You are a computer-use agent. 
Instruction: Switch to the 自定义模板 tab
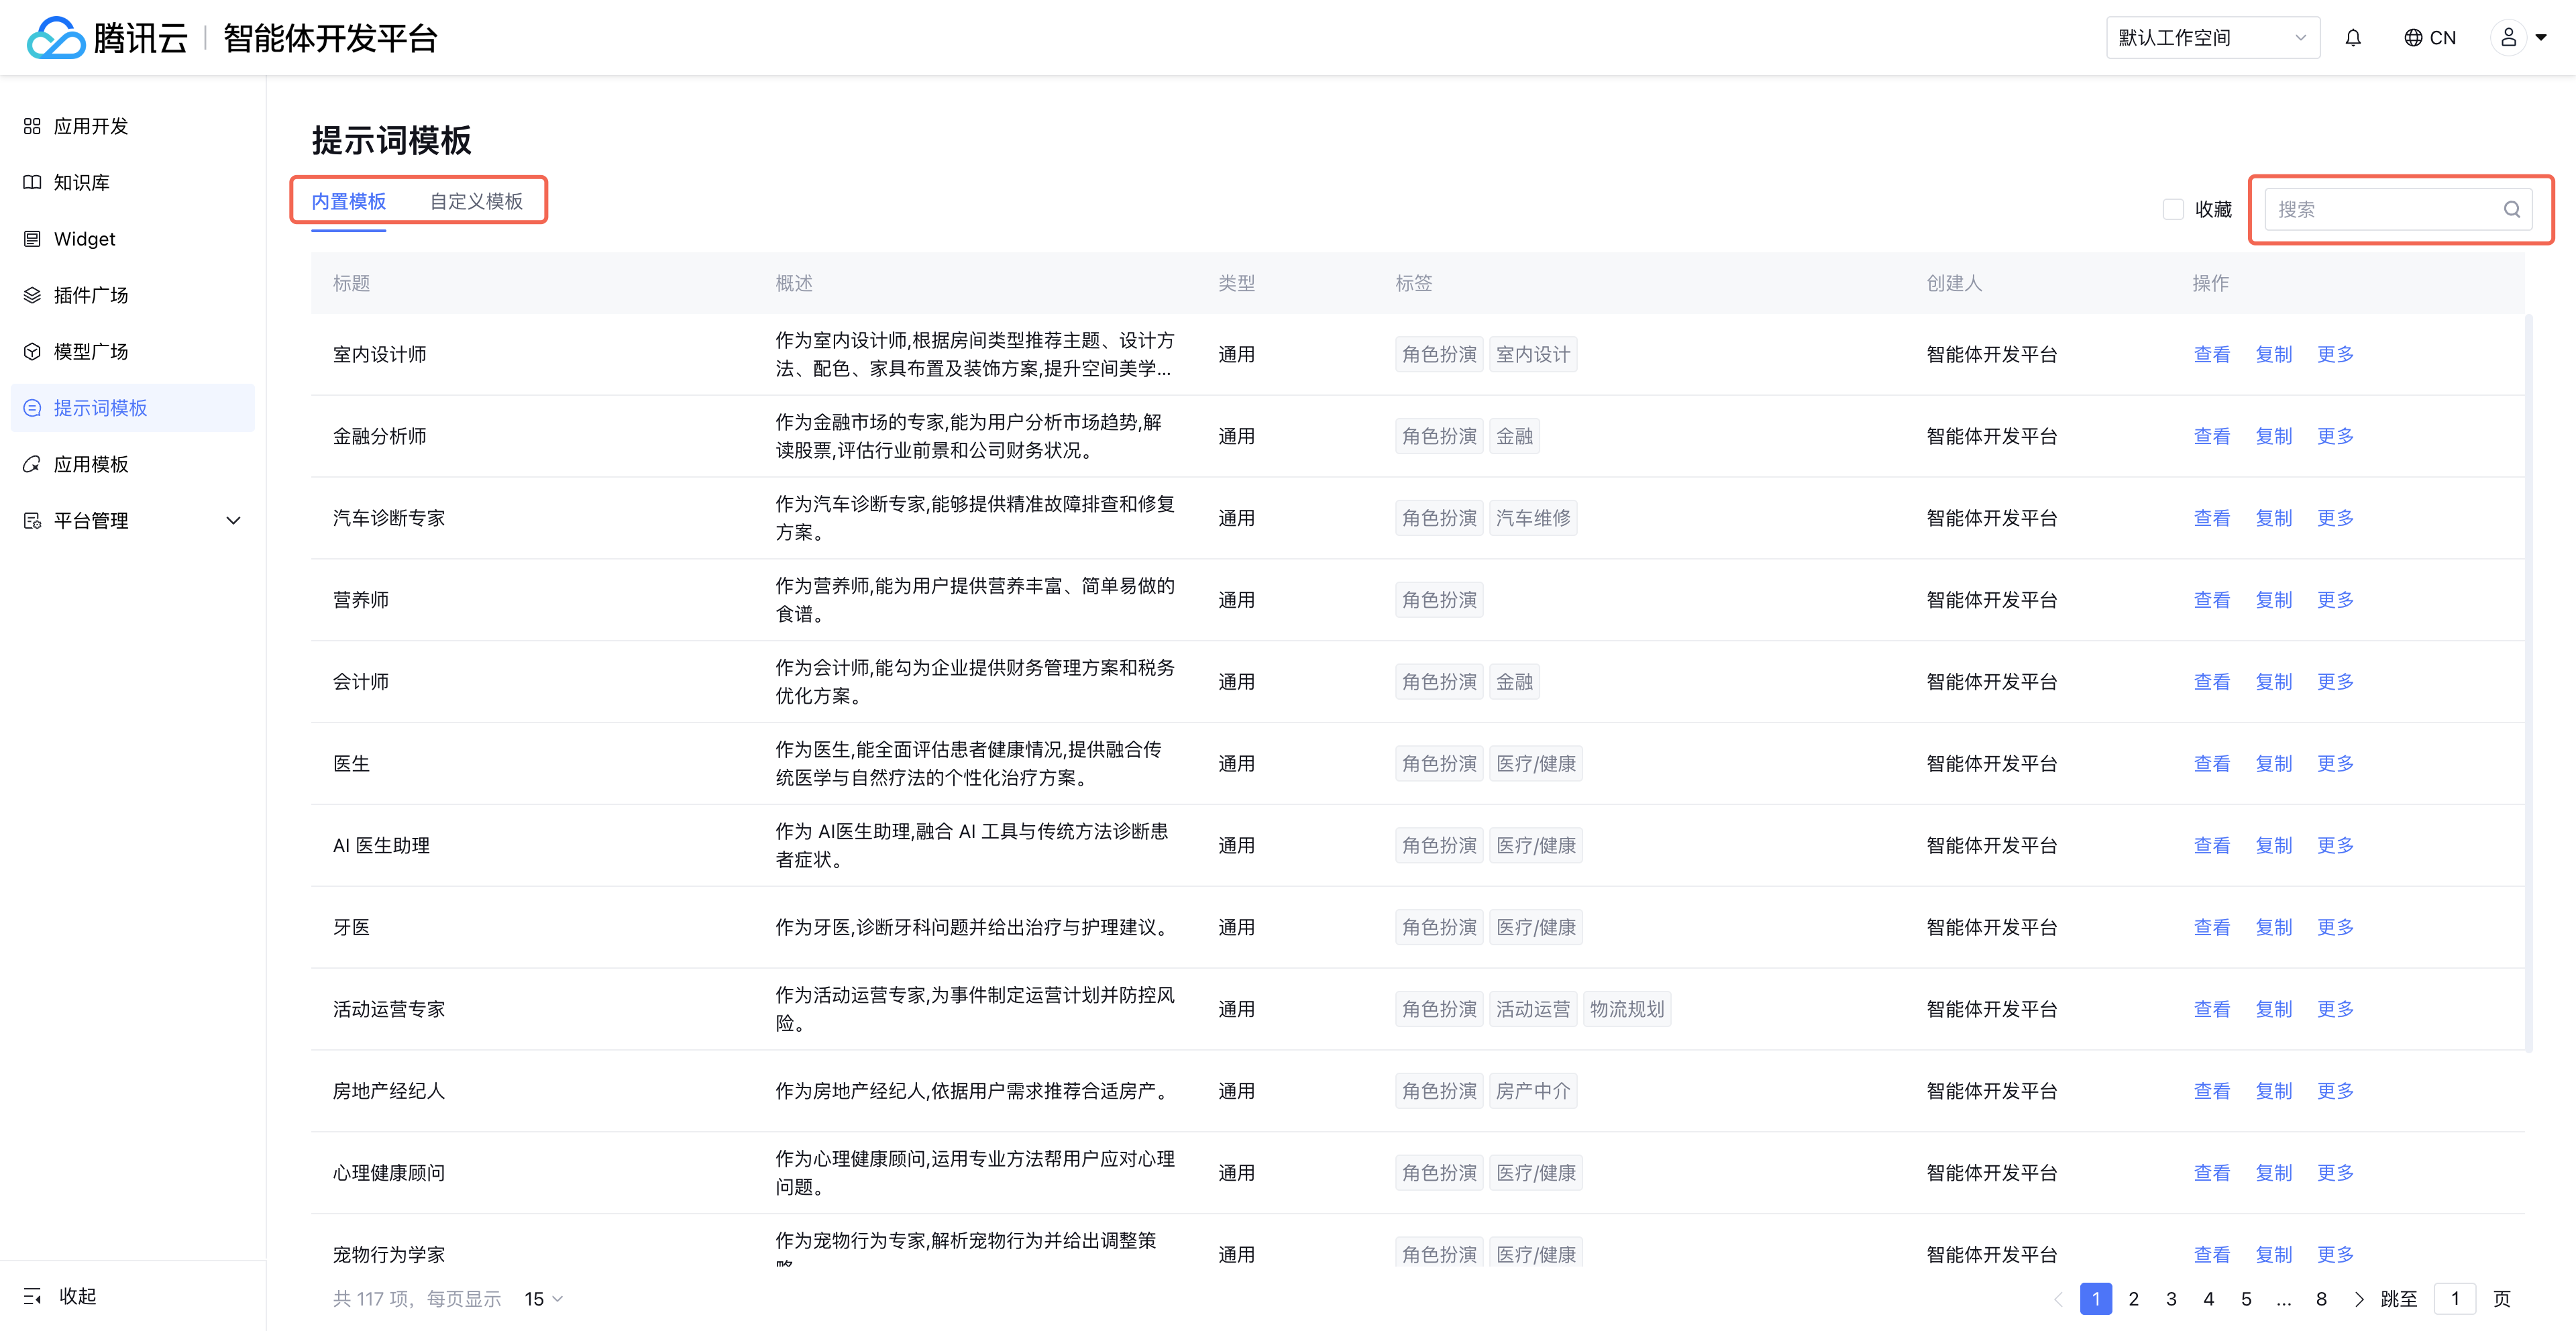[476, 201]
